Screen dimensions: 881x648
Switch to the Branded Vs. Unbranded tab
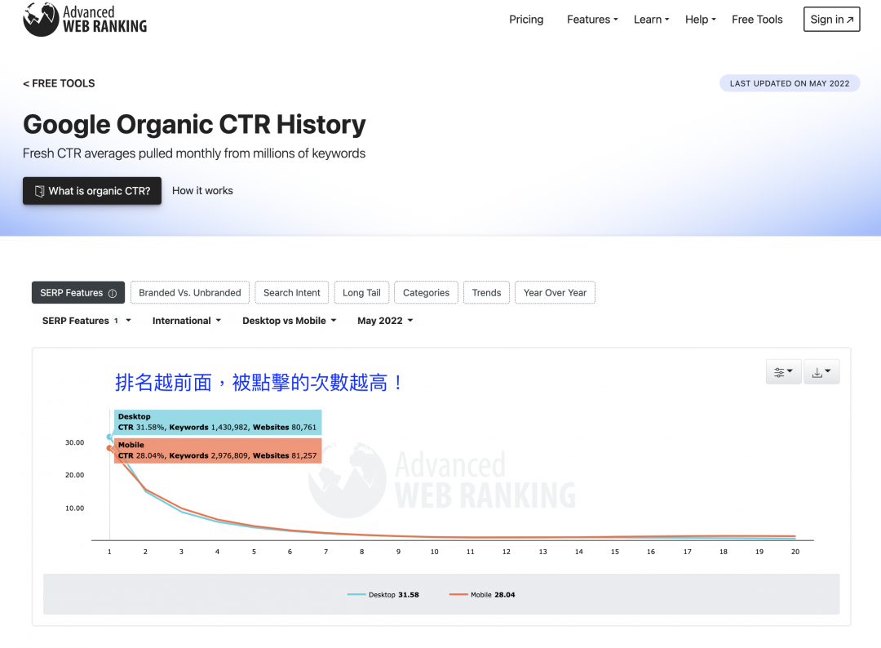190,292
